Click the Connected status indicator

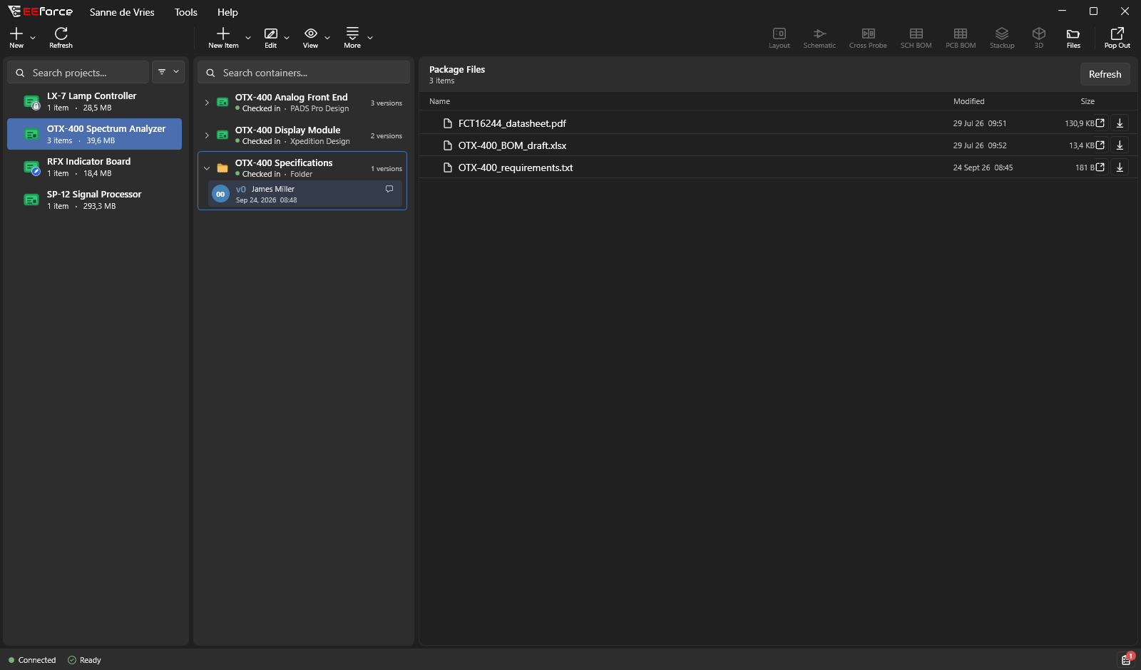pos(32,660)
